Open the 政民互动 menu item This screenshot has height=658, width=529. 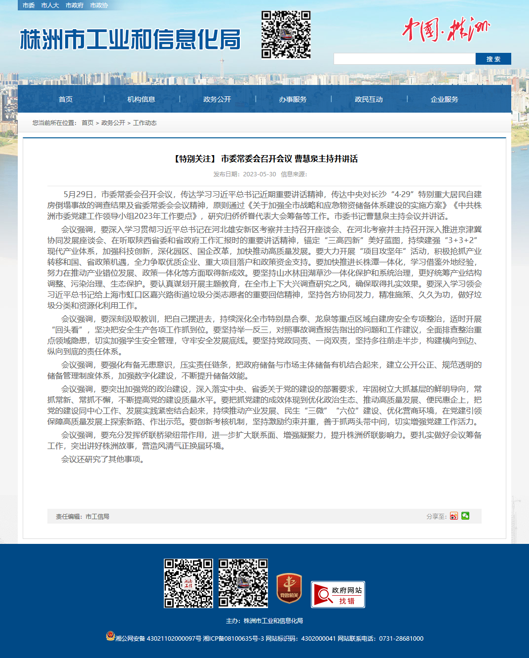(369, 99)
